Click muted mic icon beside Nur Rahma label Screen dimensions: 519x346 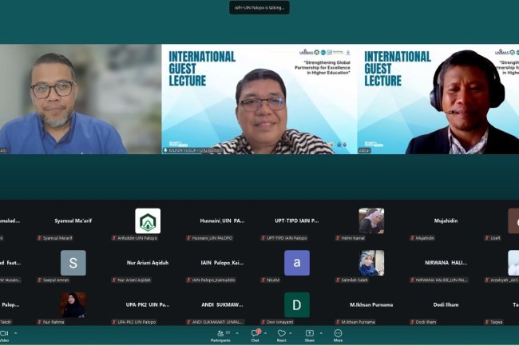tap(40, 322)
